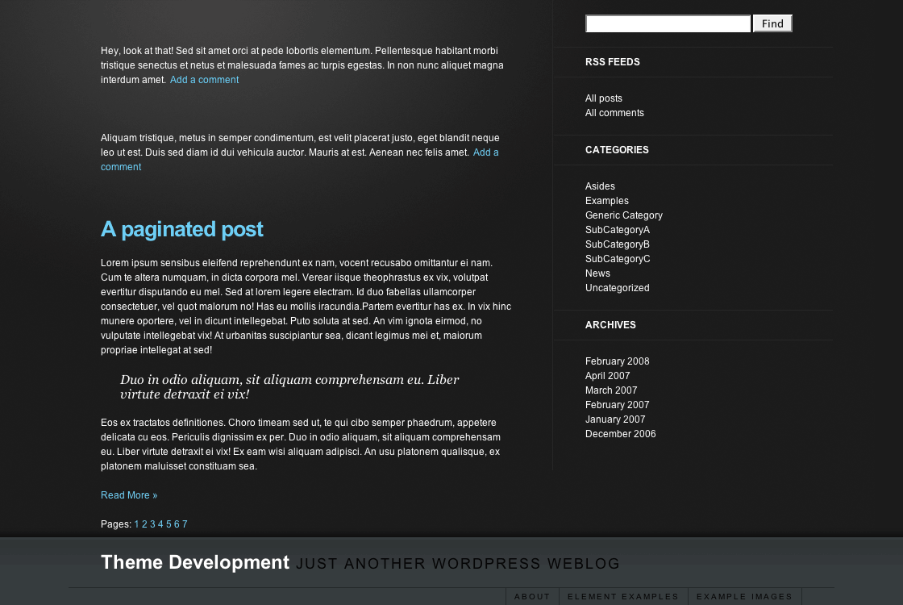
Task: Click Read More on the paginated post
Action: click(x=129, y=494)
